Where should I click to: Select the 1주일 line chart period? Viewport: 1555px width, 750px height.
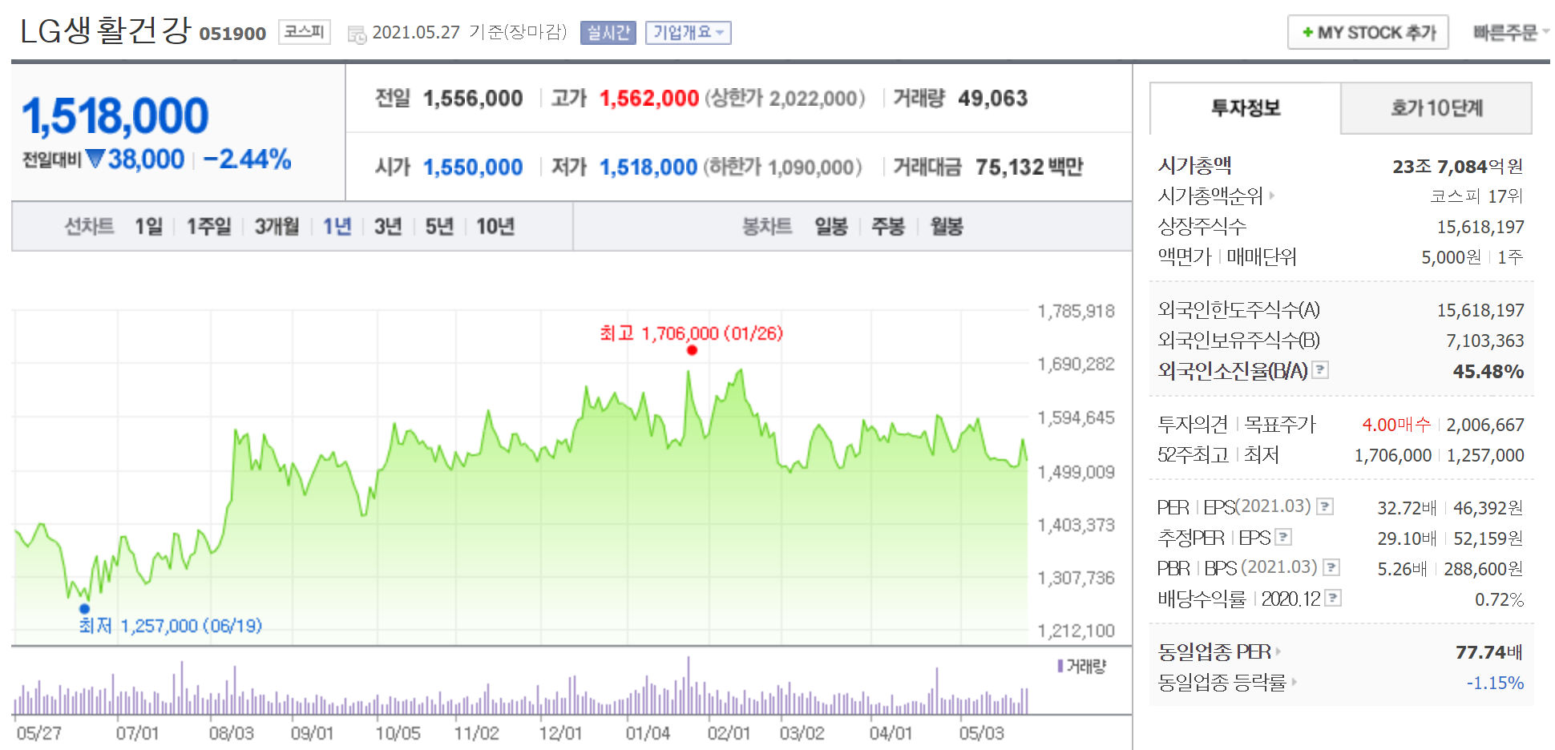point(208,227)
